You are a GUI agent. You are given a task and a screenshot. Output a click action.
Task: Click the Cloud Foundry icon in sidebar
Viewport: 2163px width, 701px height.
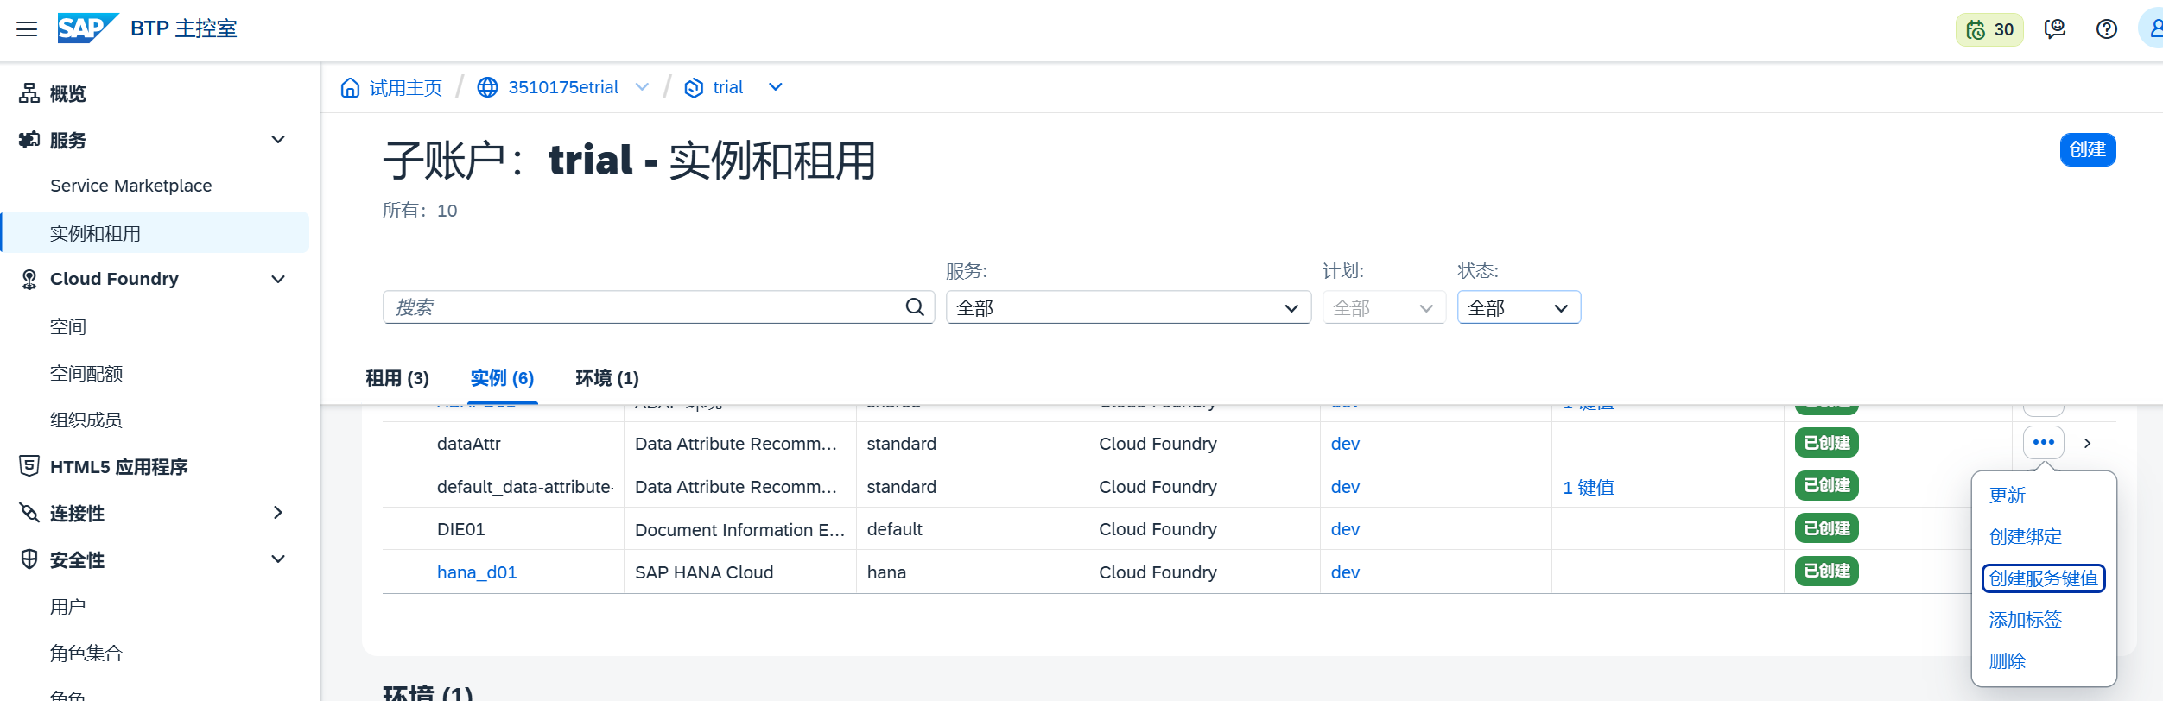29,279
